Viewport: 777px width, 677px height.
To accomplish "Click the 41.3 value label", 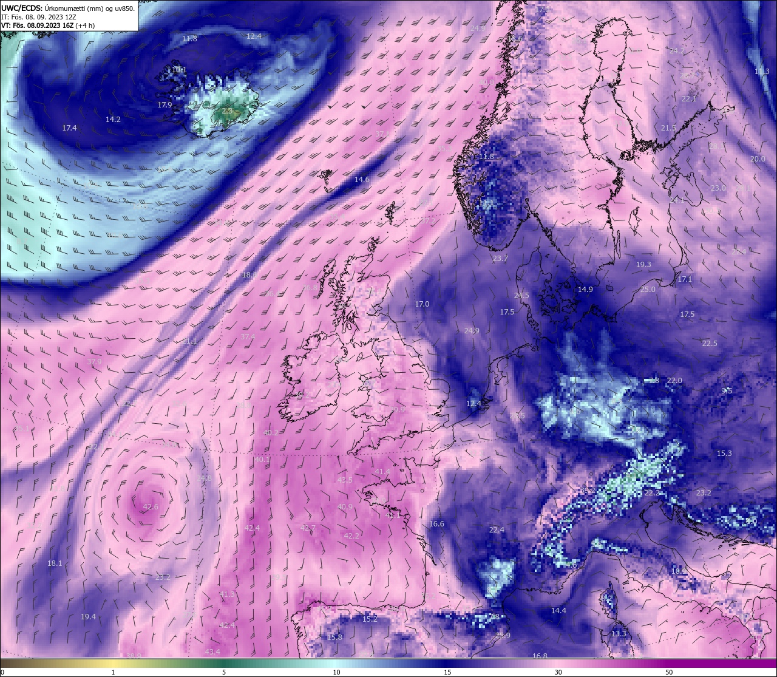I will (x=227, y=594).
